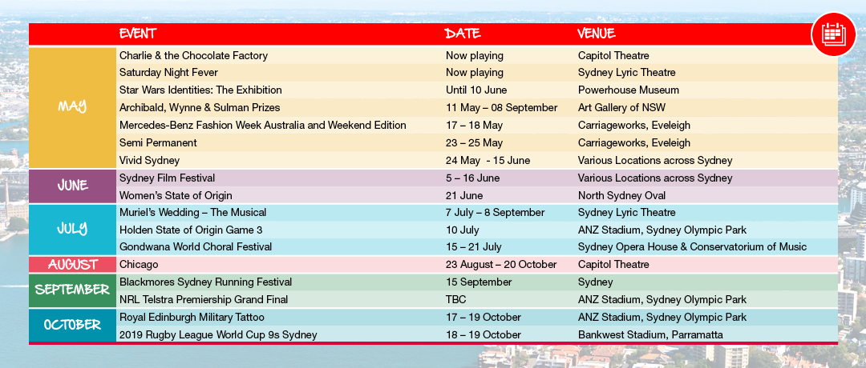The image size is (866, 368).
Task: Select Blackmores Sydney Running Festival
Action: (x=205, y=282)
